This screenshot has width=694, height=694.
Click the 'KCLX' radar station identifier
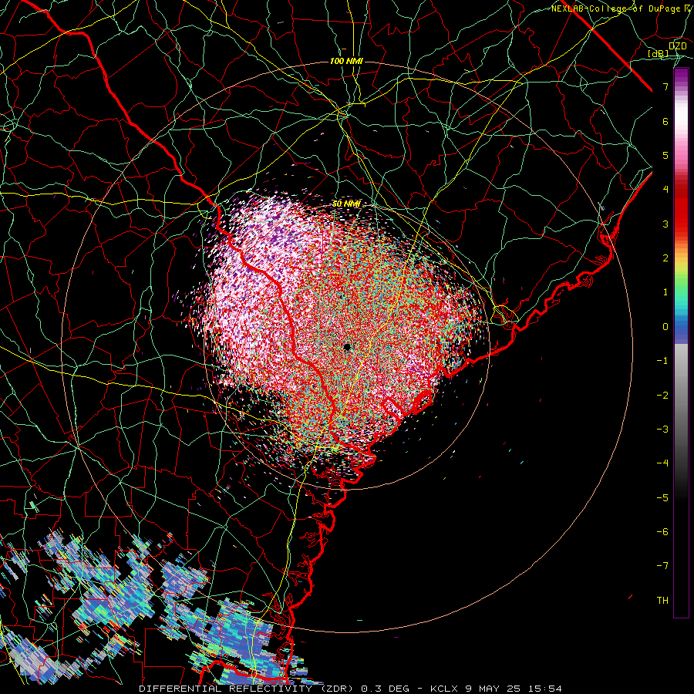(x=443, y=689)
